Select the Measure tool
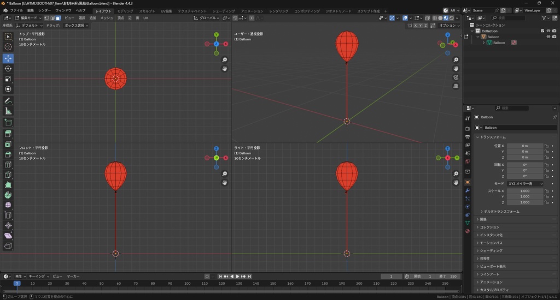 pyautogui.click(x=8, y=111)
